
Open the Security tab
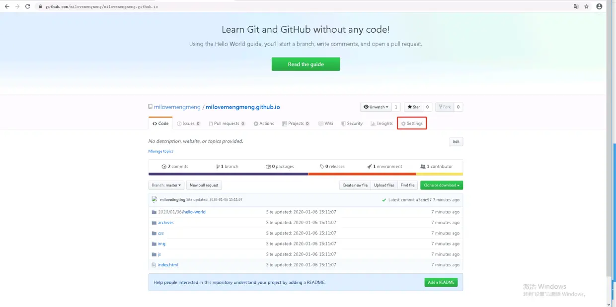pos(352,123)
